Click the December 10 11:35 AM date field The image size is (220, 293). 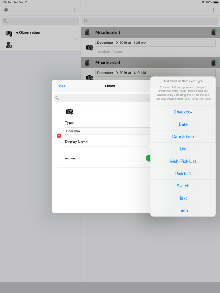tap(156, 43)
